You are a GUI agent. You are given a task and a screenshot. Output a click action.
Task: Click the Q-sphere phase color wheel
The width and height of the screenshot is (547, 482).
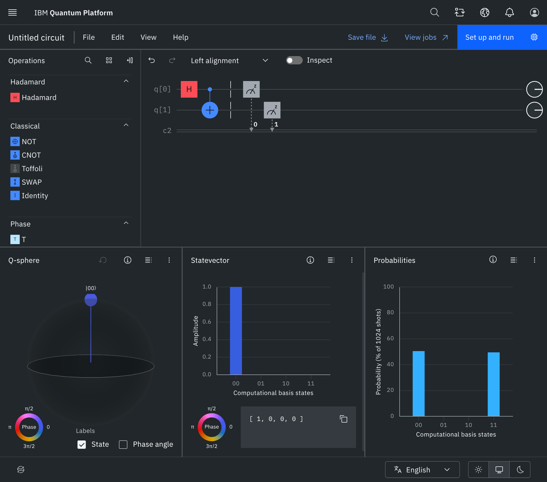tap(29, 427)
